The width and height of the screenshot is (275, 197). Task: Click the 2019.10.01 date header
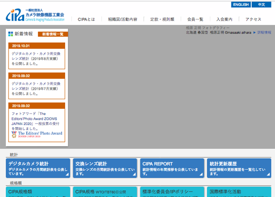coord(37,46)
